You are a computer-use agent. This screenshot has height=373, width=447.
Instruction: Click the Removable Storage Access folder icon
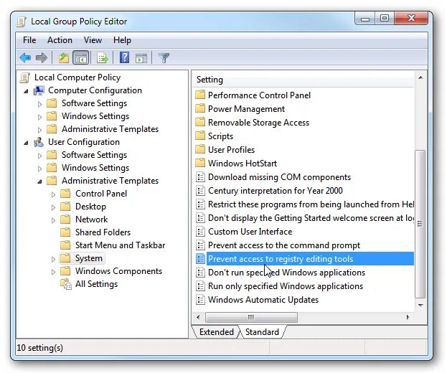[200, 122]
